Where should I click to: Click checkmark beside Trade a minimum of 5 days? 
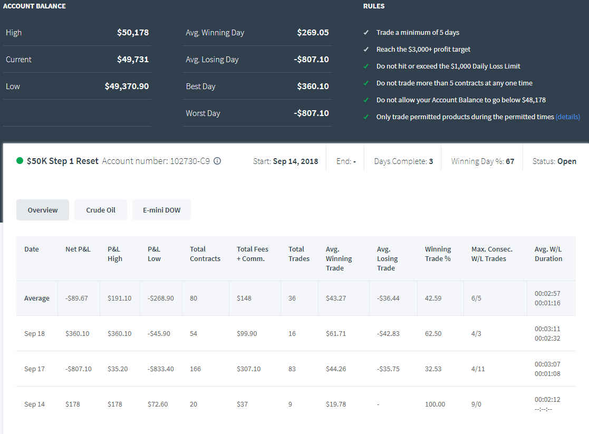(366, 32)
